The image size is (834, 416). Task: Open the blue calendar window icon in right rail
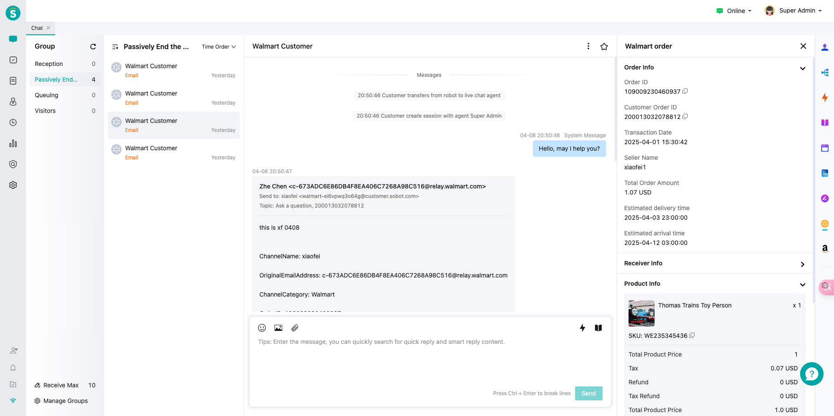coord(825,148)
